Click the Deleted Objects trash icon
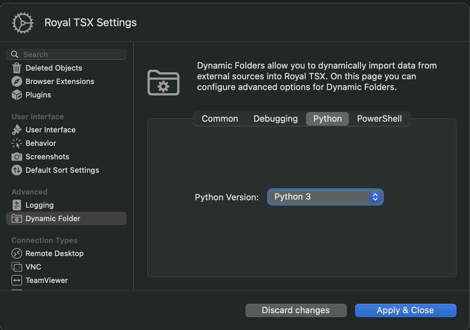470x330 pixels. tap(17, 68)
